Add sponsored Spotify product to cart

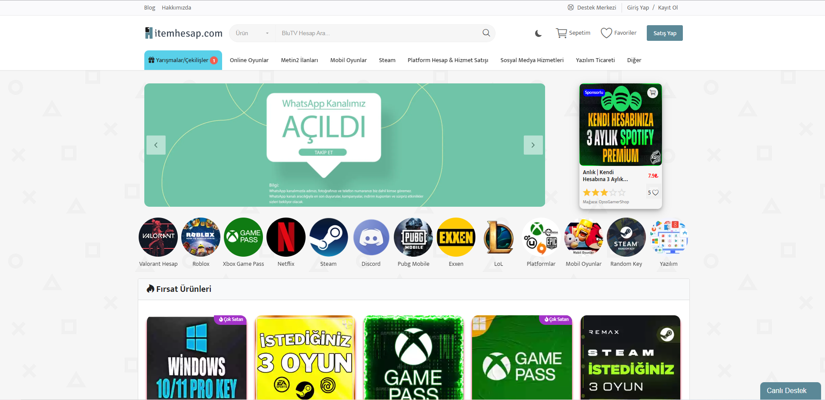click(652, 93)
